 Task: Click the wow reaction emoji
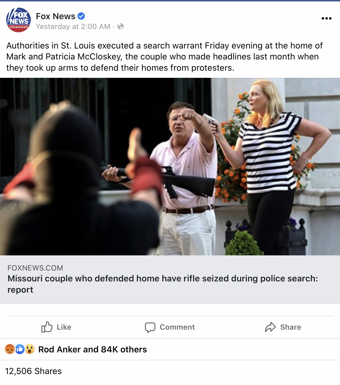click(30, 349)
